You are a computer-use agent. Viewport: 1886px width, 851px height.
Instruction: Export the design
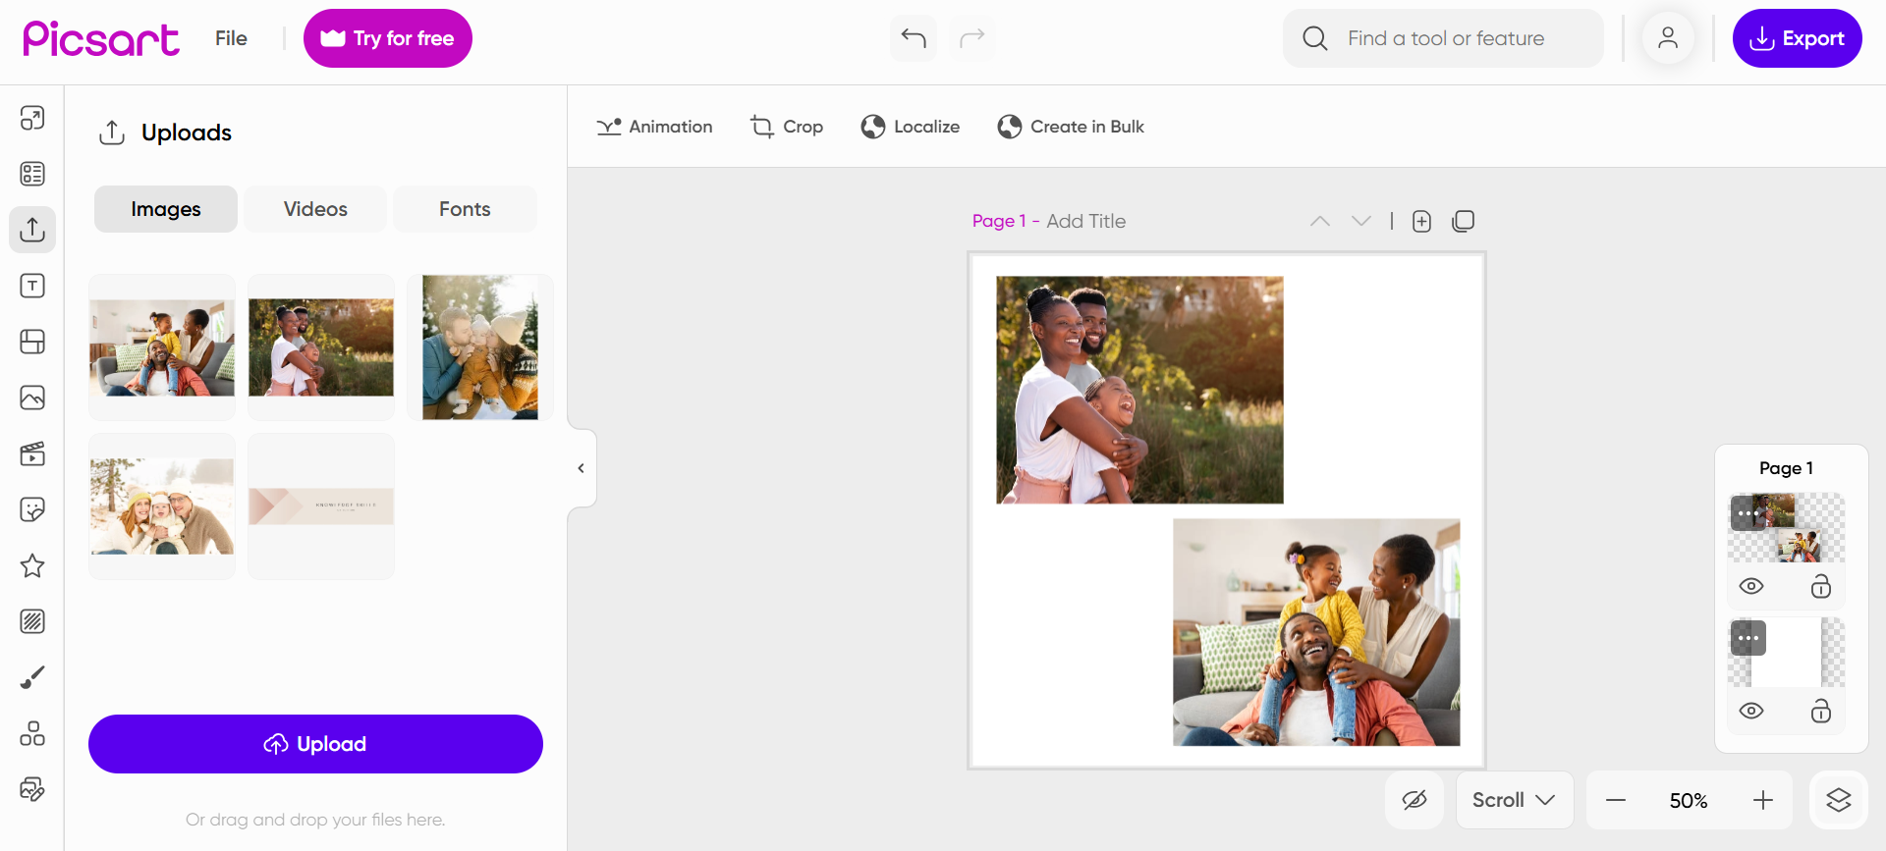[x=1798, y=38]
